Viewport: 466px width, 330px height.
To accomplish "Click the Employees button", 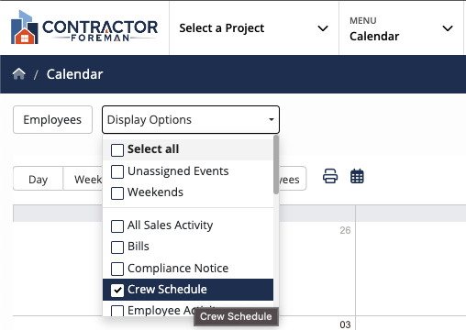I will click(52, 120).
